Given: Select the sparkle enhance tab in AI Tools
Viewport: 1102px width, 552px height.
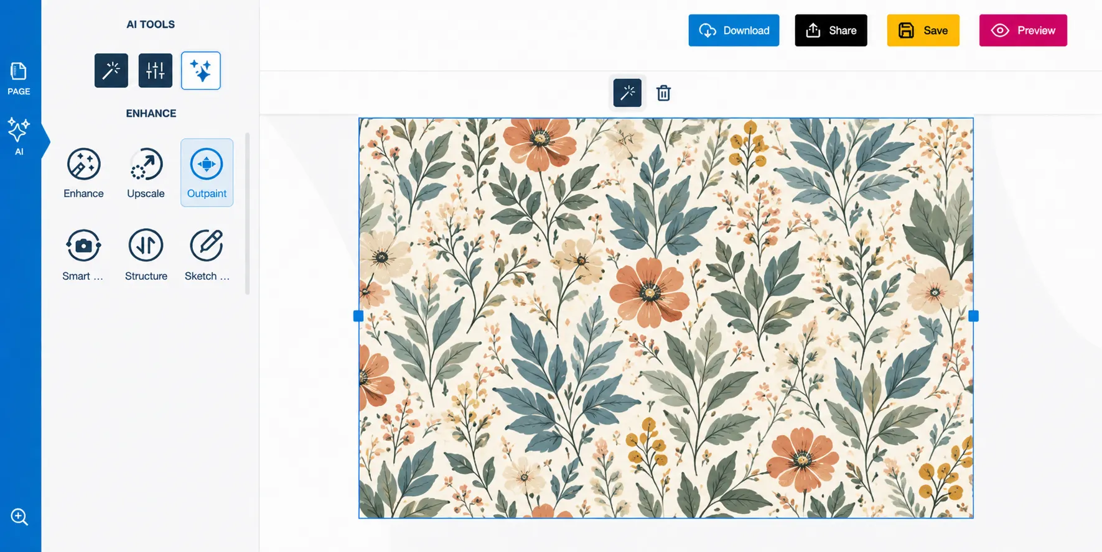Looking at the screenshot, I should pos(201,70).
